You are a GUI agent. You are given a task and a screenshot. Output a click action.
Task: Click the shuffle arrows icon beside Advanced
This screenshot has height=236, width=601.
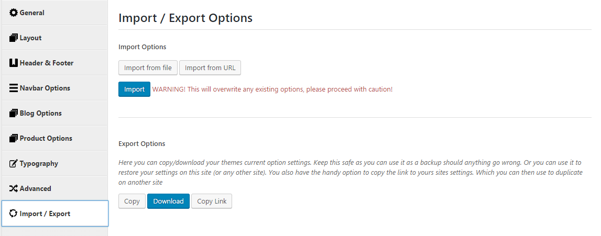point(14,188)
